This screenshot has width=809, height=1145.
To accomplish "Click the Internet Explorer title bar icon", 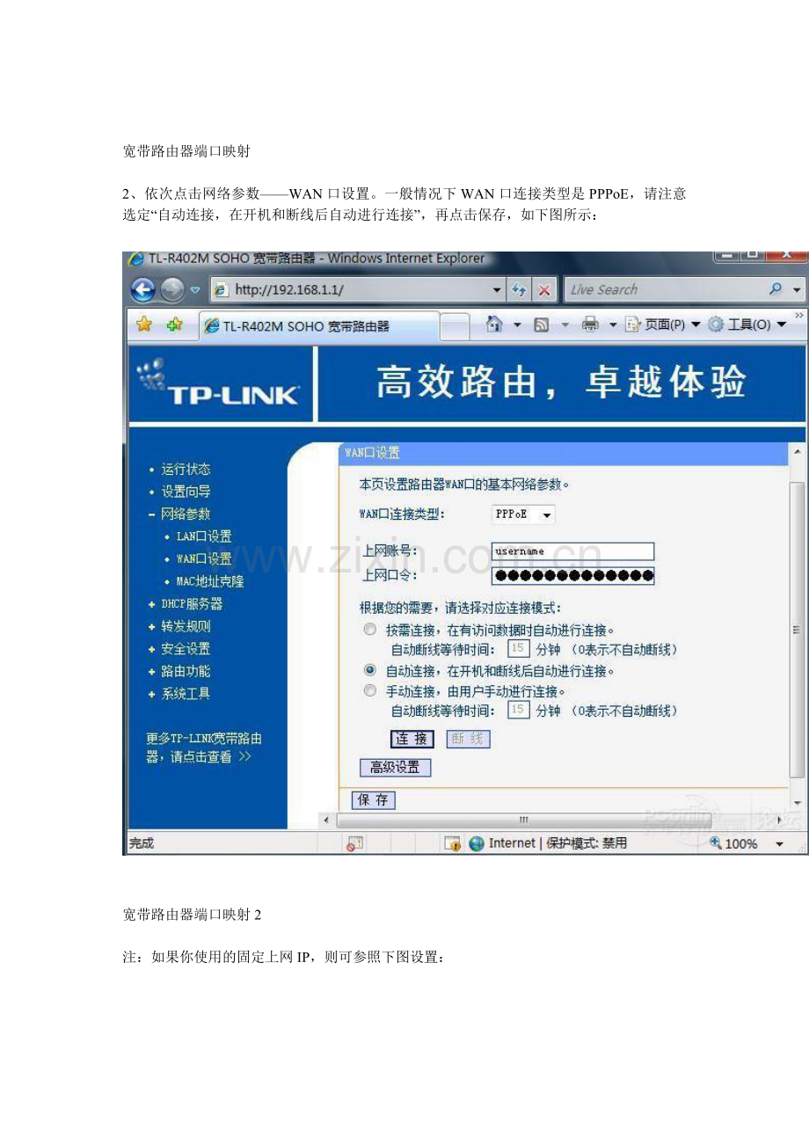I will [x=136, y=259].
